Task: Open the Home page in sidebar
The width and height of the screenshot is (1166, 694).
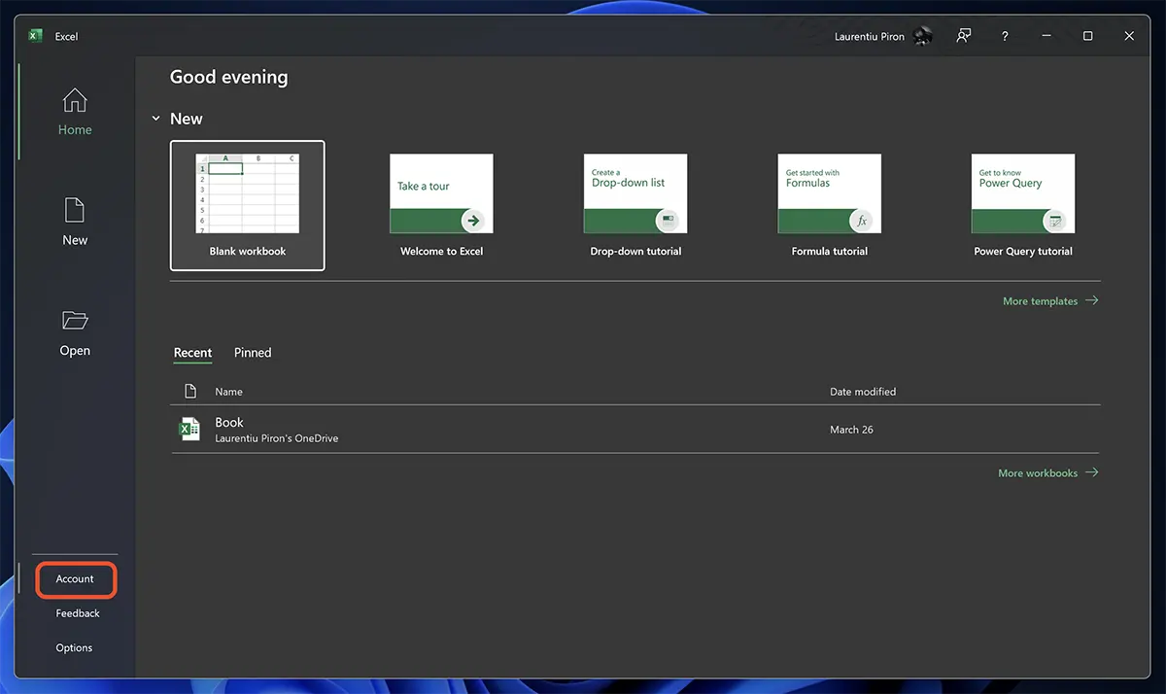Action: [75, 112]
